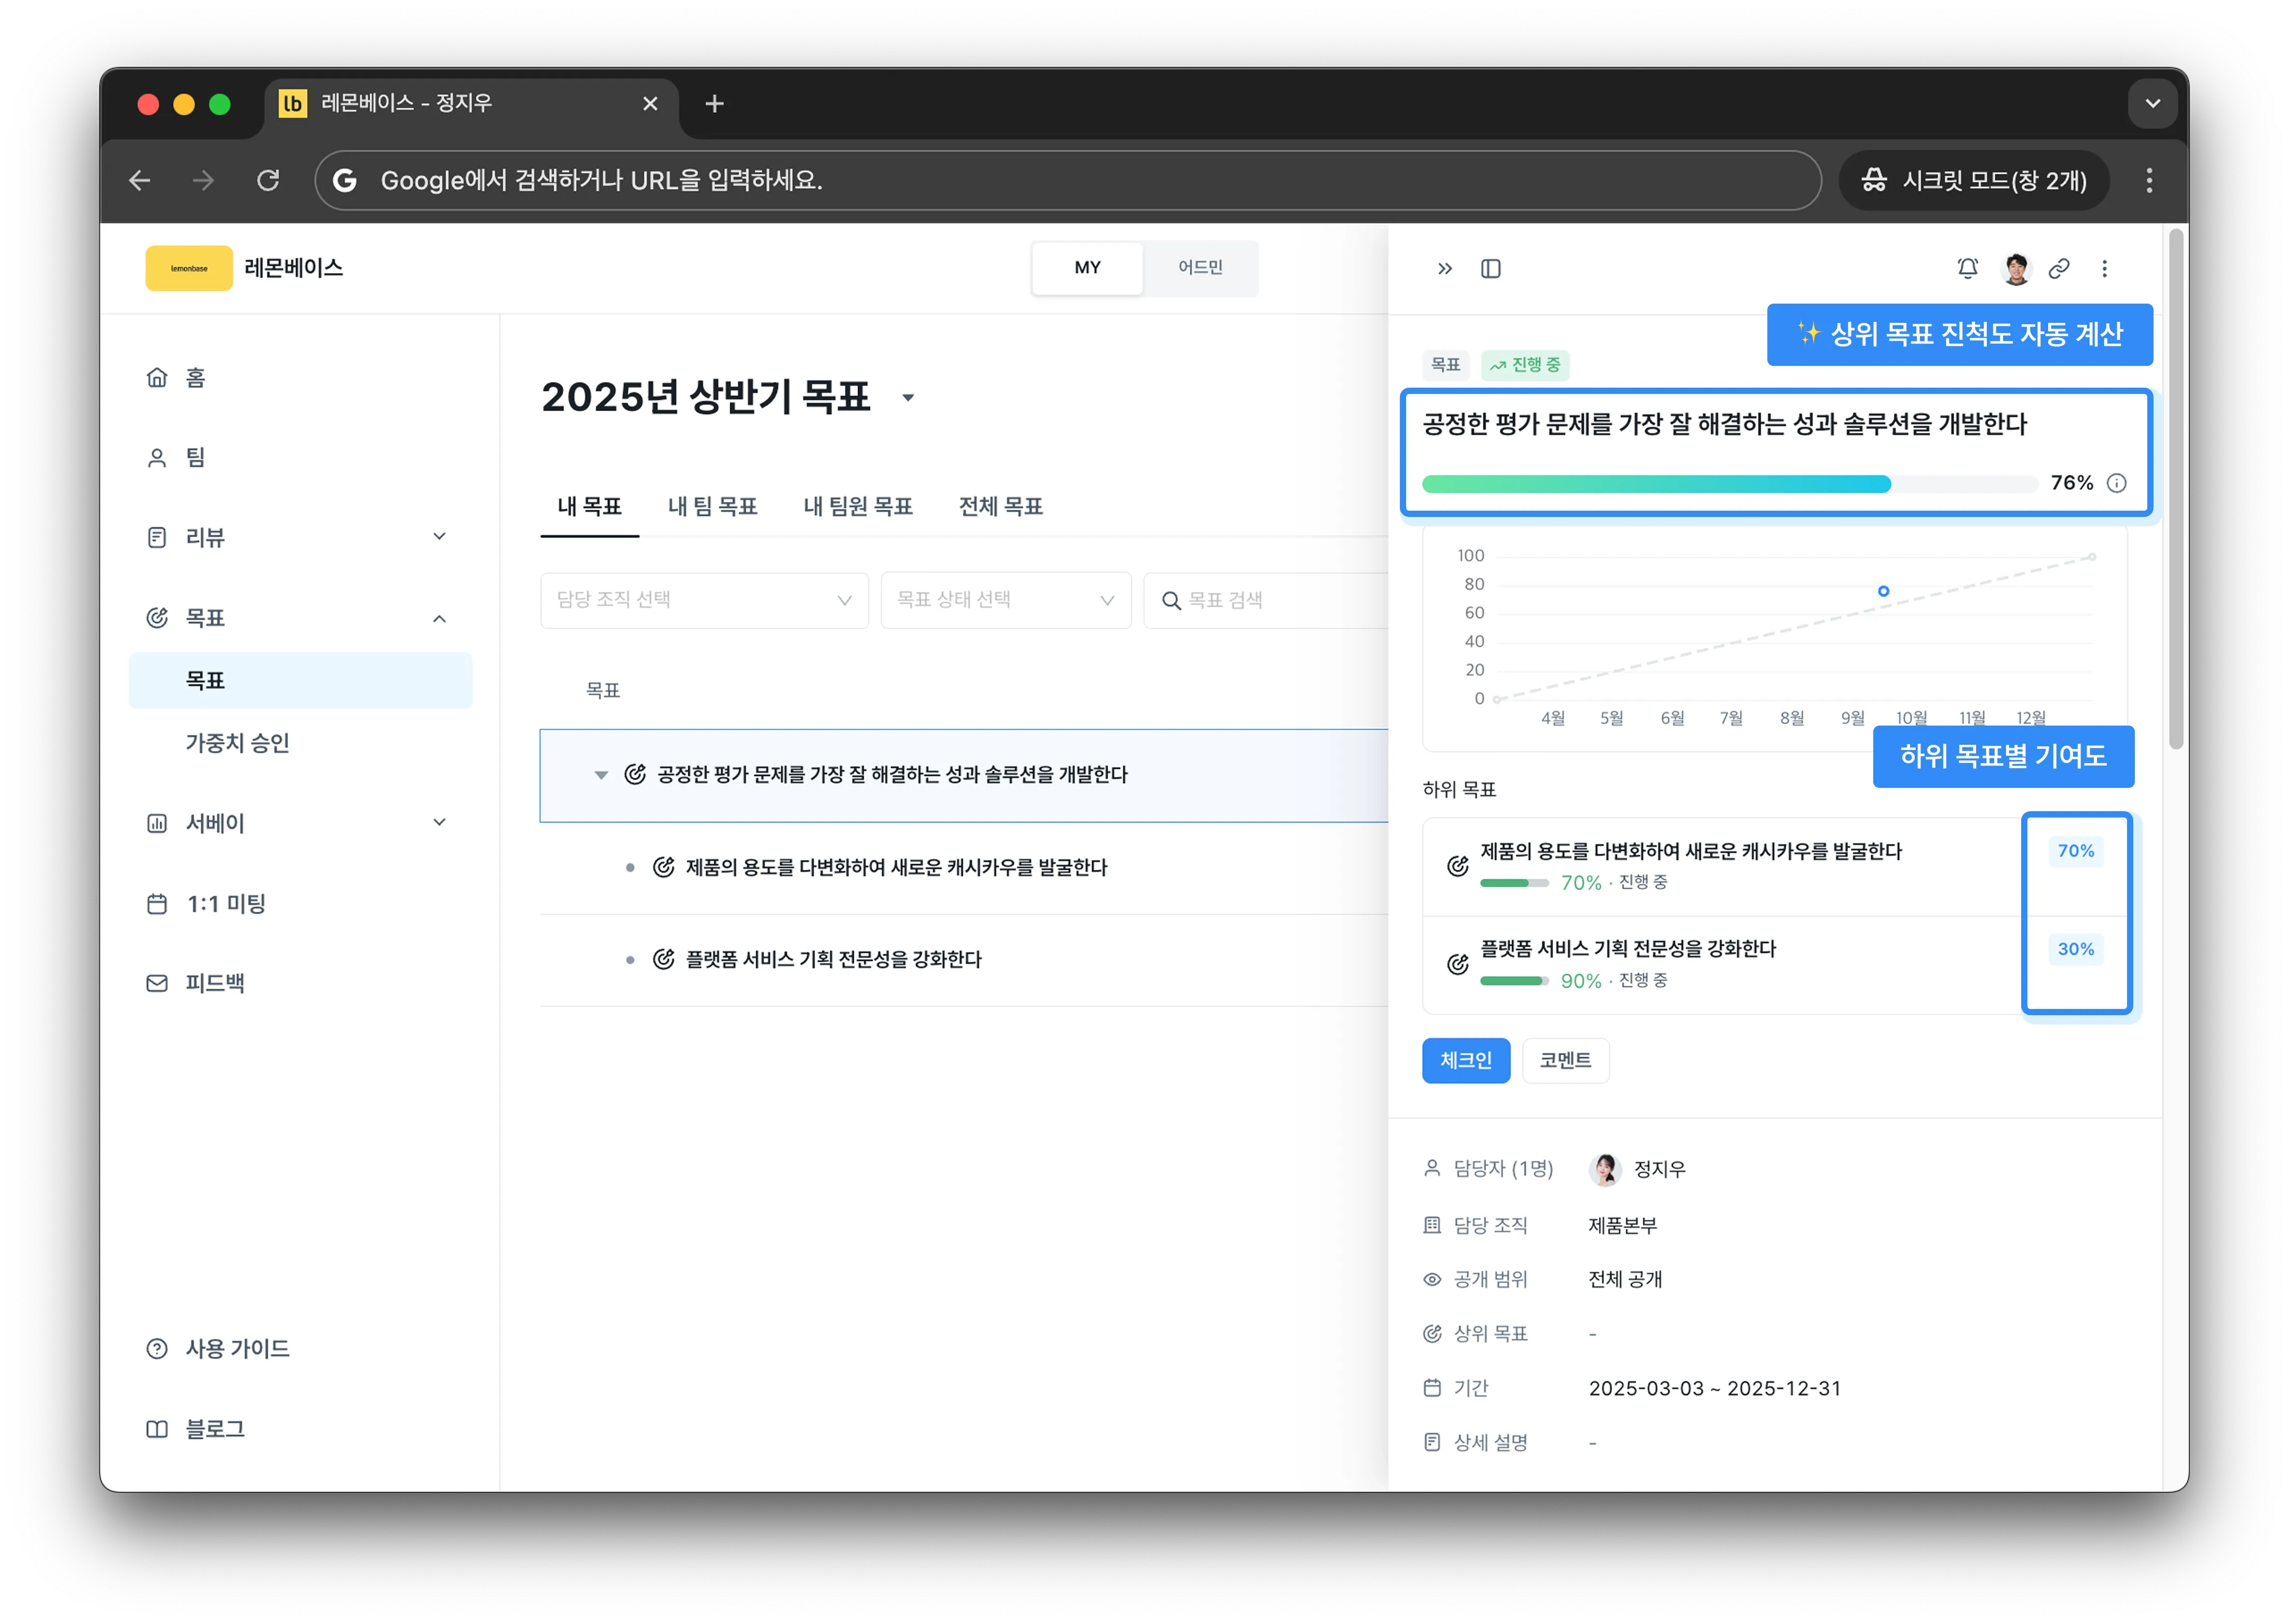Switch to 어드민 mode
This screenshot has height=1624, width=2289.
tap(1200, 267)
